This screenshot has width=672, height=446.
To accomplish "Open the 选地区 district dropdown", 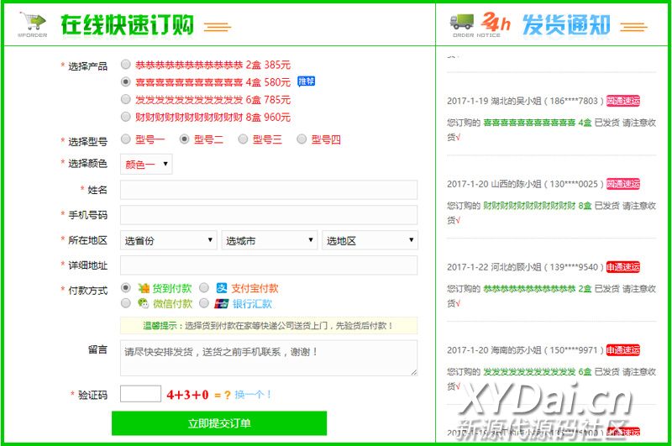I will 370,240.
